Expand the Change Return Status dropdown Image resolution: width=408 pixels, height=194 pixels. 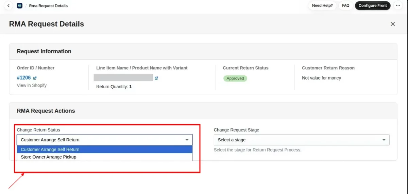(x=105, y=140)
